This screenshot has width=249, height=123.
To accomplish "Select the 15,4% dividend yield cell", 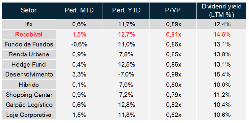I will [x=222, y=74].
